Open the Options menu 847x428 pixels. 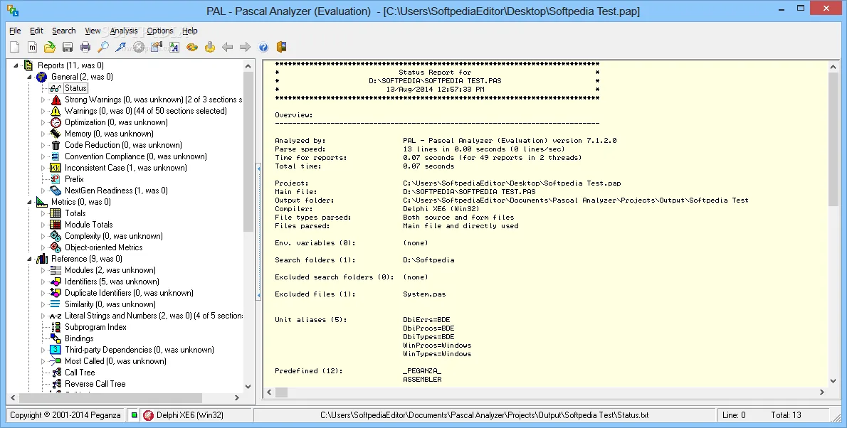click(160, 31)
